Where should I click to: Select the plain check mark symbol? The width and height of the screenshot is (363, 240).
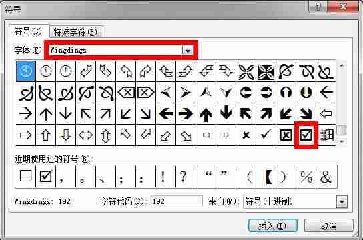(266, 135)
